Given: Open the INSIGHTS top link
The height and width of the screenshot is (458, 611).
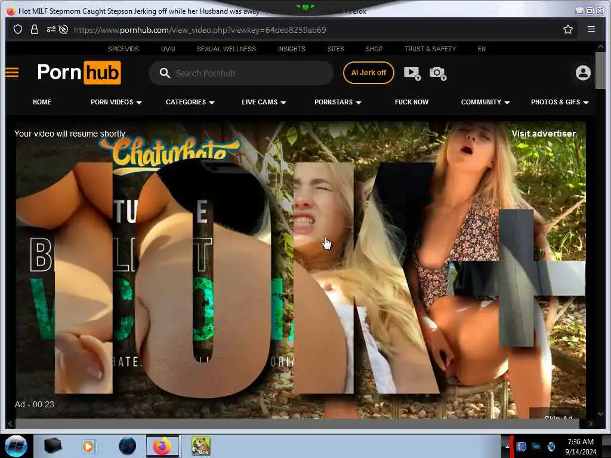Looking at the screenshot, I should 291,49.
